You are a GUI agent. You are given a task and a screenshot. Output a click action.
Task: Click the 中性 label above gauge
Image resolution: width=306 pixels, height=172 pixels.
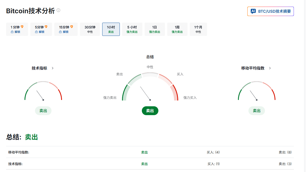(150, 67)
